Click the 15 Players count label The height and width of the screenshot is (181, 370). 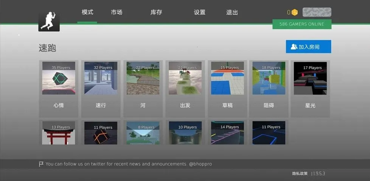coord(230,68)
